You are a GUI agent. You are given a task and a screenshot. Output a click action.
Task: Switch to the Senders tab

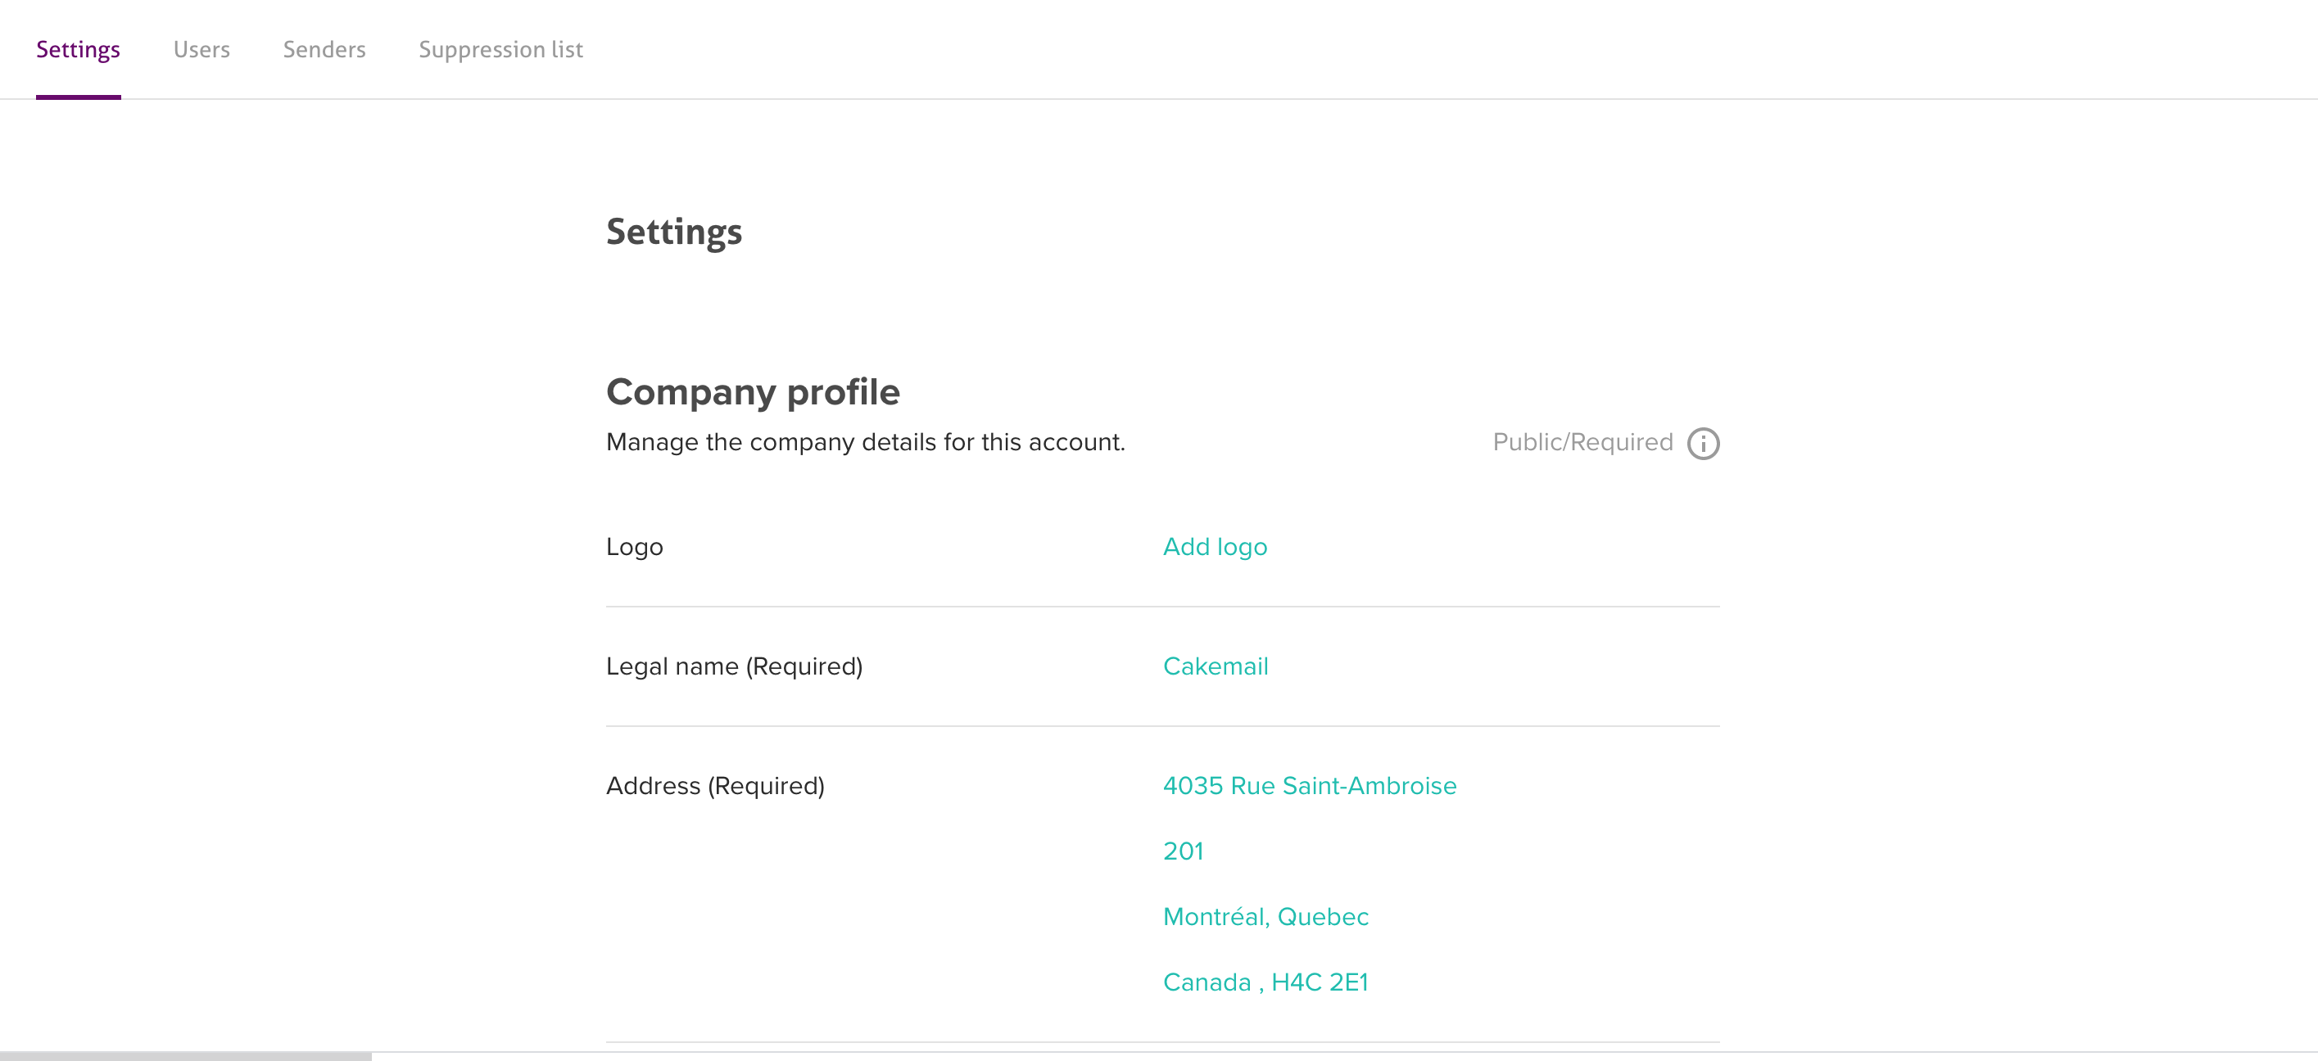tap(324, 49)
